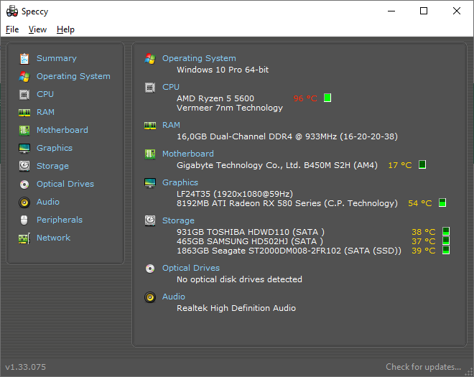Click the Audio speaker icon in summary panel
Image resolution: width=474 pixels, height=377 pixels.
tap(150, 297)
